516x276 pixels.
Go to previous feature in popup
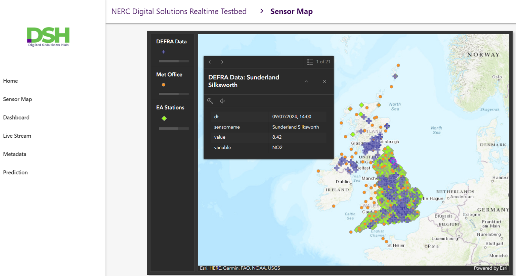point(210,62)
